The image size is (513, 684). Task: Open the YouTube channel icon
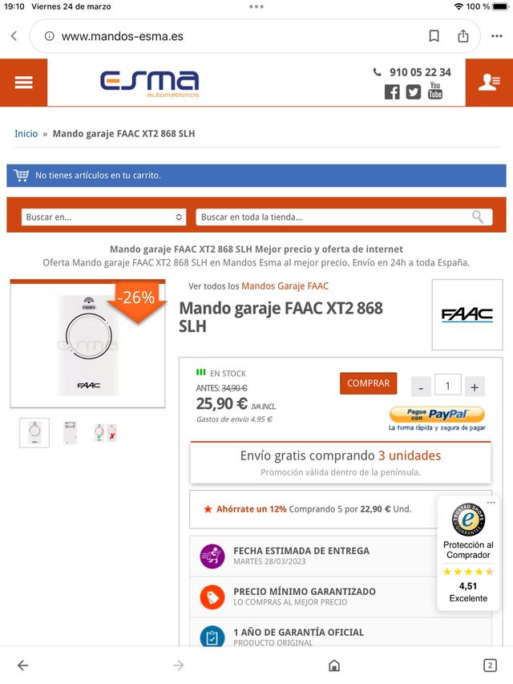point(435,91)
